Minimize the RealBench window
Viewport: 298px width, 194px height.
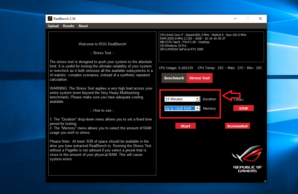pyautogui.click(x=235, y=19)
